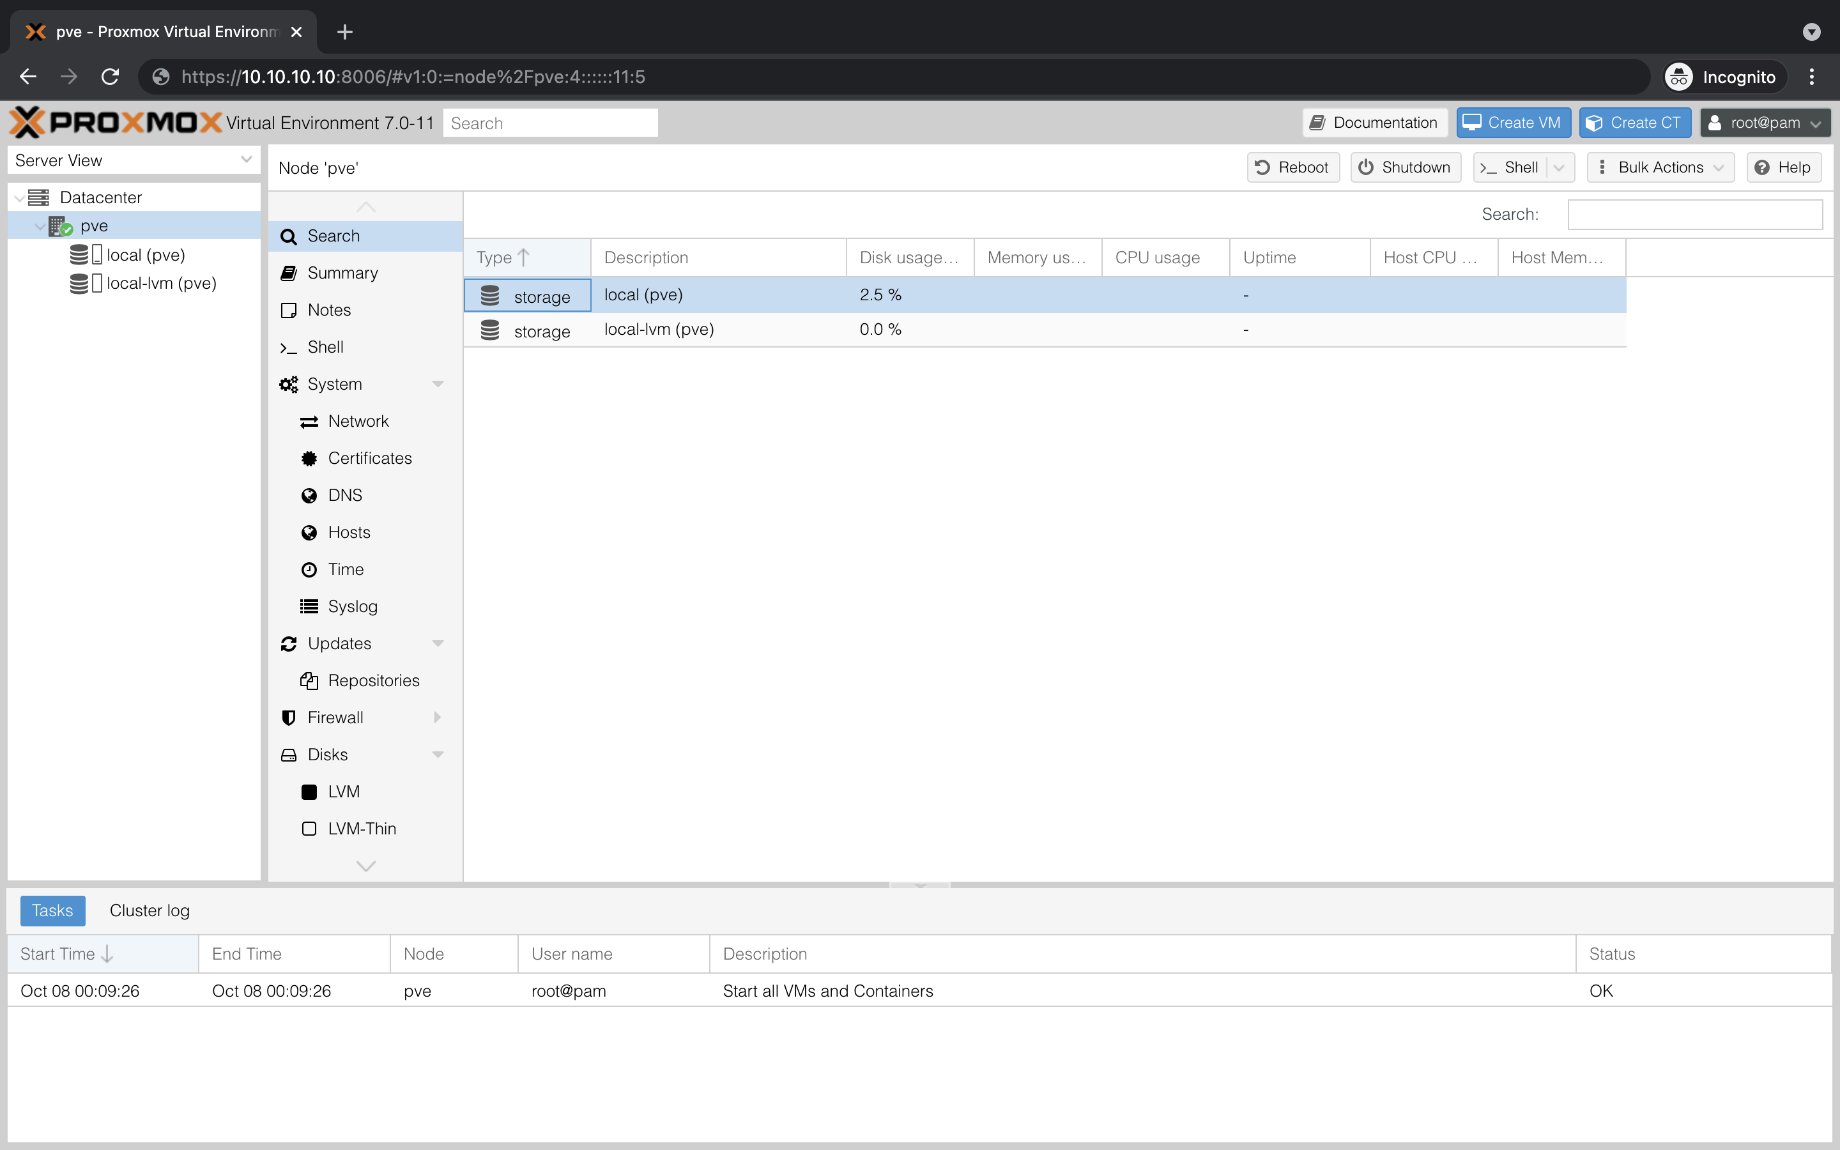Open the Documentation button
The height and width of the screenshot is (1150, 1840).
click(1375, 123)
